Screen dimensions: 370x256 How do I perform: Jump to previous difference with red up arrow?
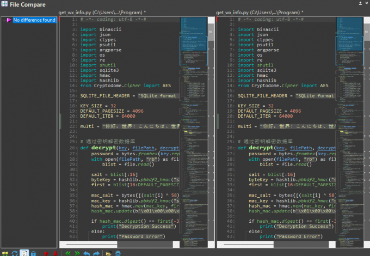46,254
